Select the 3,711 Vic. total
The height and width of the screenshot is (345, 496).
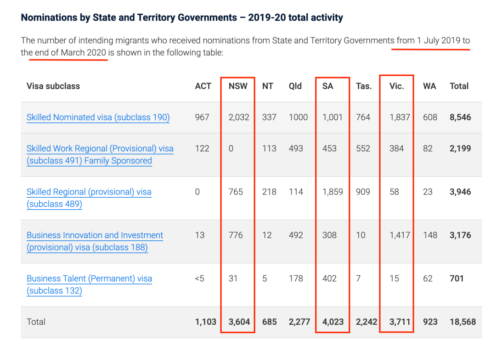400,322
